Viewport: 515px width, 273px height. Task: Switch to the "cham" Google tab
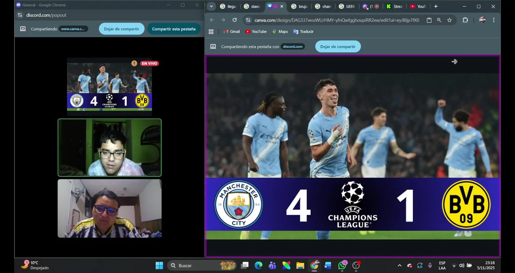coord(323,6)
